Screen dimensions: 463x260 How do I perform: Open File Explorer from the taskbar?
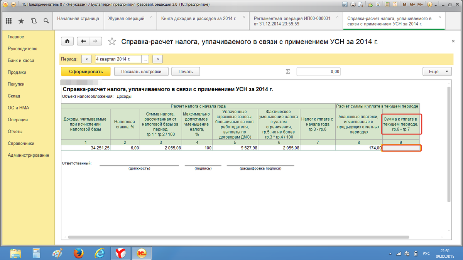pyautogui.click(x=16, y=253)
